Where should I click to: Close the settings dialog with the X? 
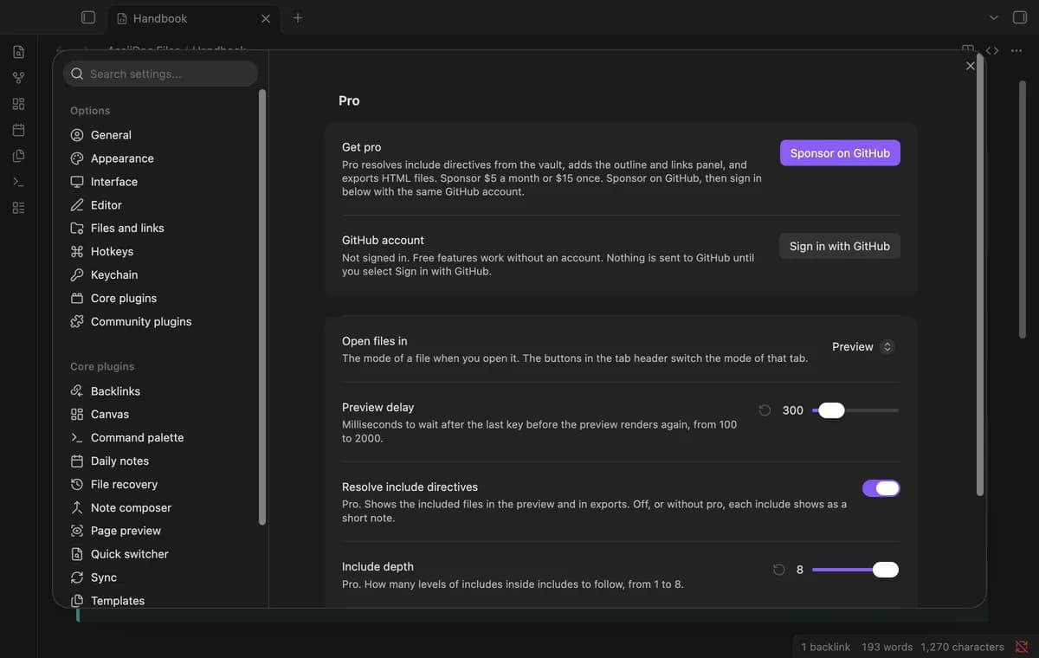pyautogui.click(x=970, y=66)
